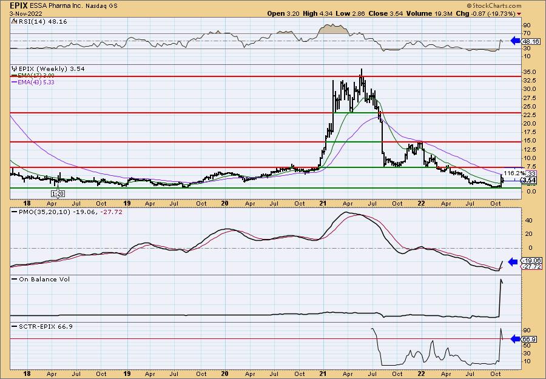Click the High 4.34 value

[x=317, y=13]
